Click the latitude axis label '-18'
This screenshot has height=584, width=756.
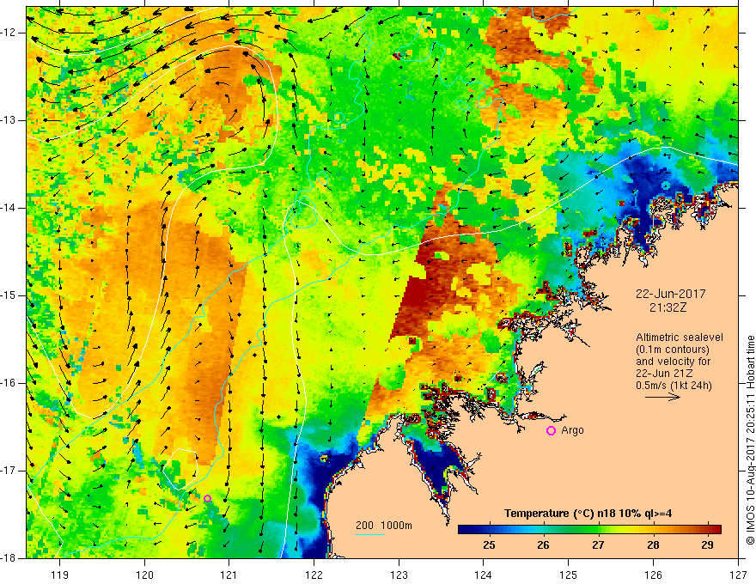(x=9, y=558)
